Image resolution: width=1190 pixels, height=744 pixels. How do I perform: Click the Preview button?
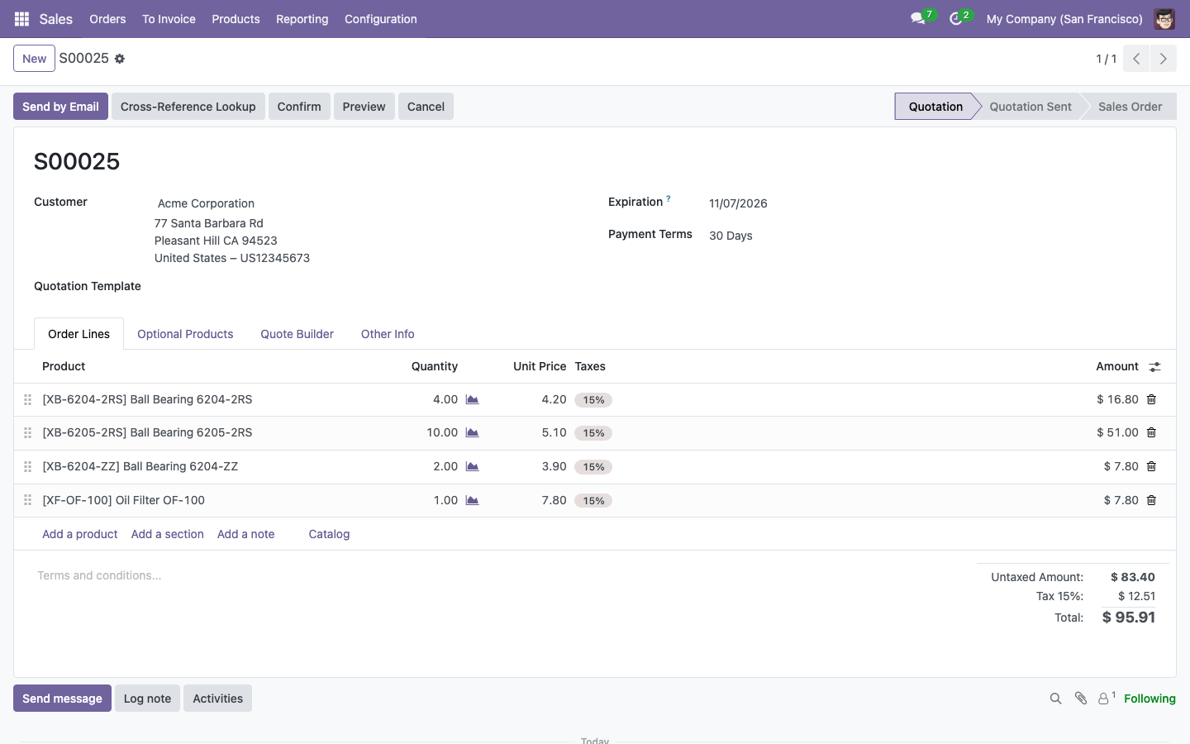pyautogui.click(x=364, y=107)
